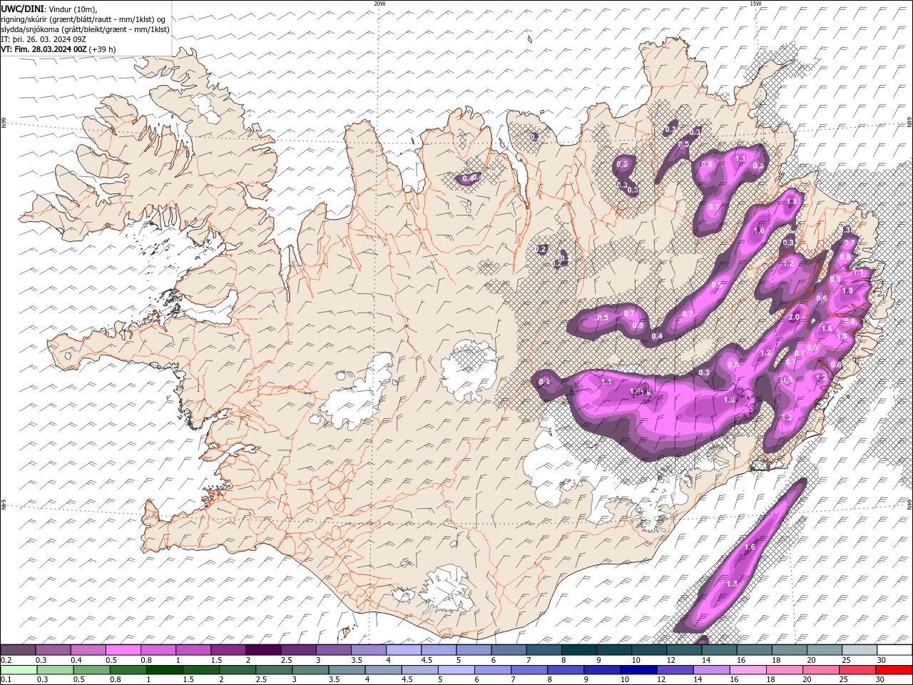Click the "VT: Fim. 28.03.2024 00Z (+39 h)" line
Image resolution: width=913 pixels, height=685 pixels.
(x=58, y=49)
